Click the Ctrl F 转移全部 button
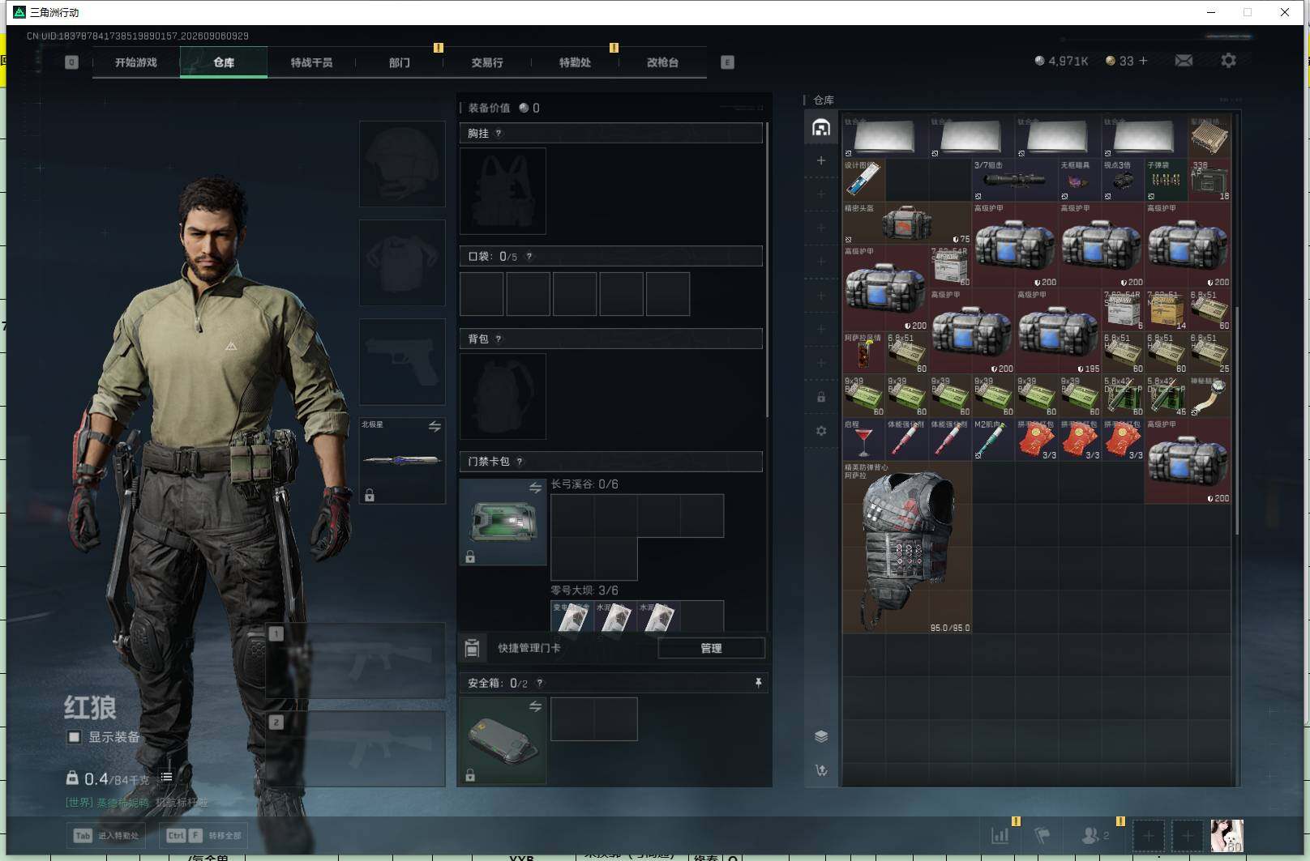 click(203, 835)
